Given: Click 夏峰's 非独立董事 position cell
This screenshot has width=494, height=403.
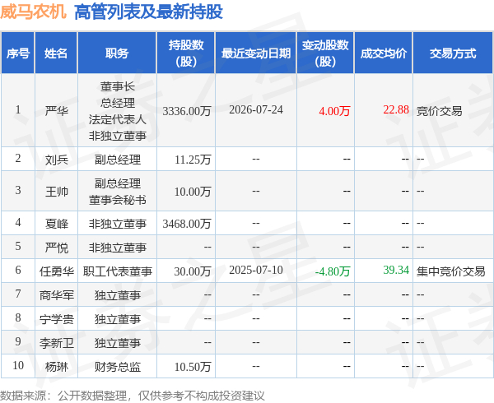Looking at the screenshot, I should pos(118,224).
